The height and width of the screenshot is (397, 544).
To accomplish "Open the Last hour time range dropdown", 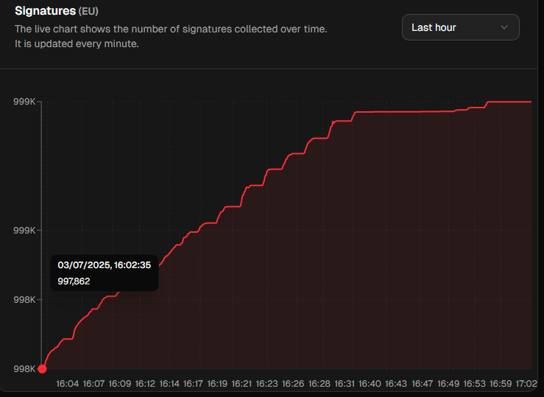I will (x=460, y=27).
